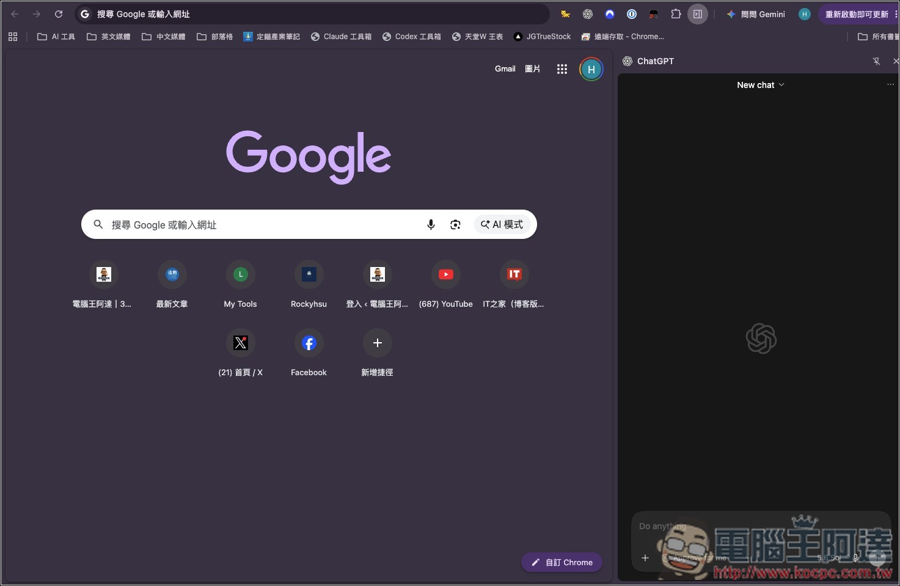
Task: Open ChatGPT panel more options menu
Action: pos(890,85)
